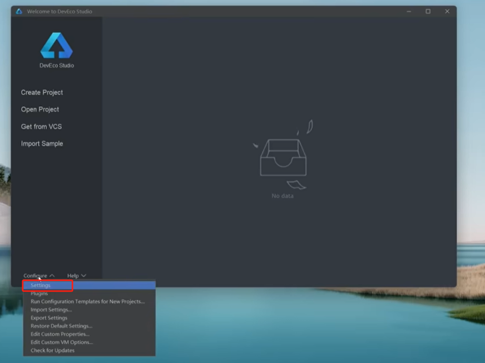The image size is (485, 363).
Task: Open Settings from Configure menu
Action: coord(89,285)
